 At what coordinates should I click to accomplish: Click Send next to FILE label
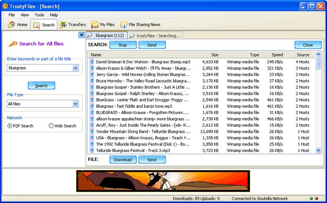152,160
